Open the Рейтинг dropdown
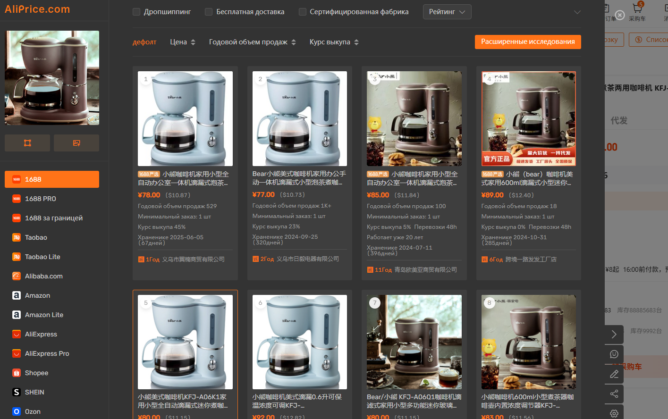668x419 pixels. [447, 12]
